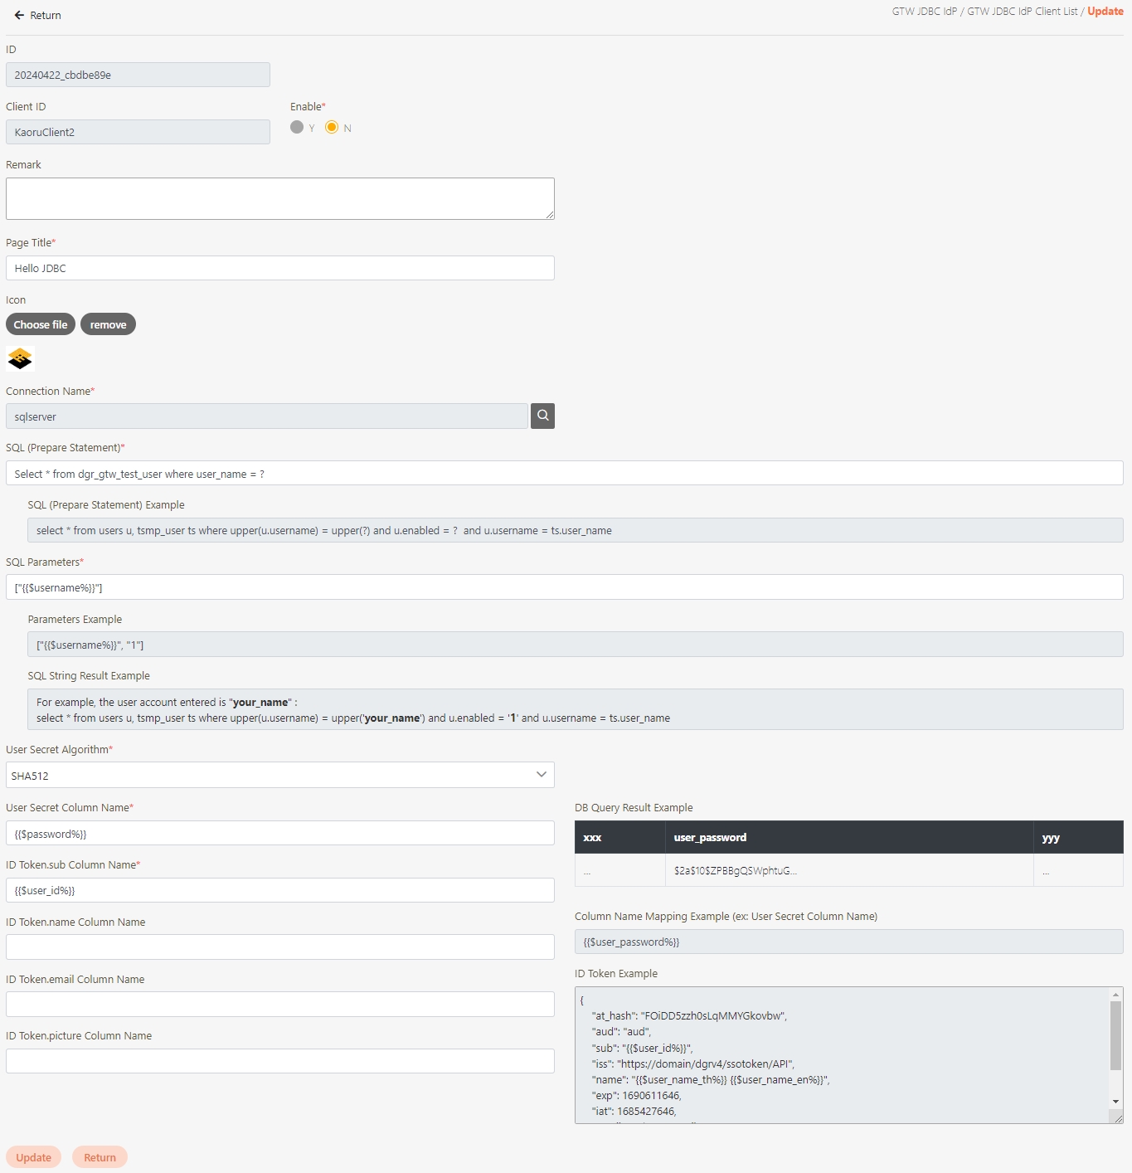Click the chevron arrow on the SHA512 dropdown
Viewport: 1132px width, 1173px height.
point(541,775)
